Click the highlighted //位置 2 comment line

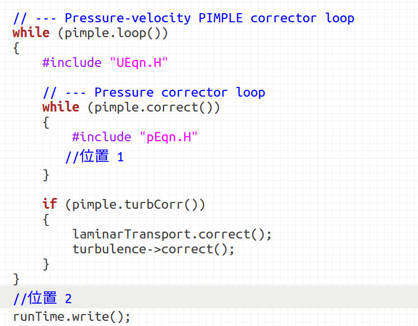click(209, 297)
